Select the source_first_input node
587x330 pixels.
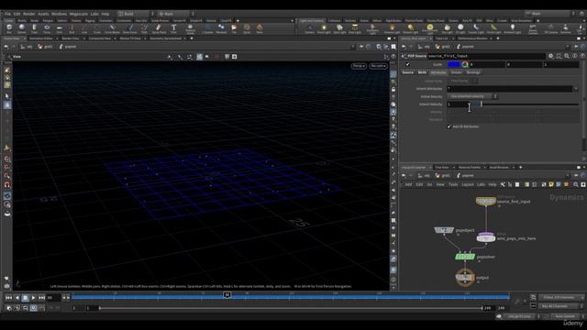point(485,202)
